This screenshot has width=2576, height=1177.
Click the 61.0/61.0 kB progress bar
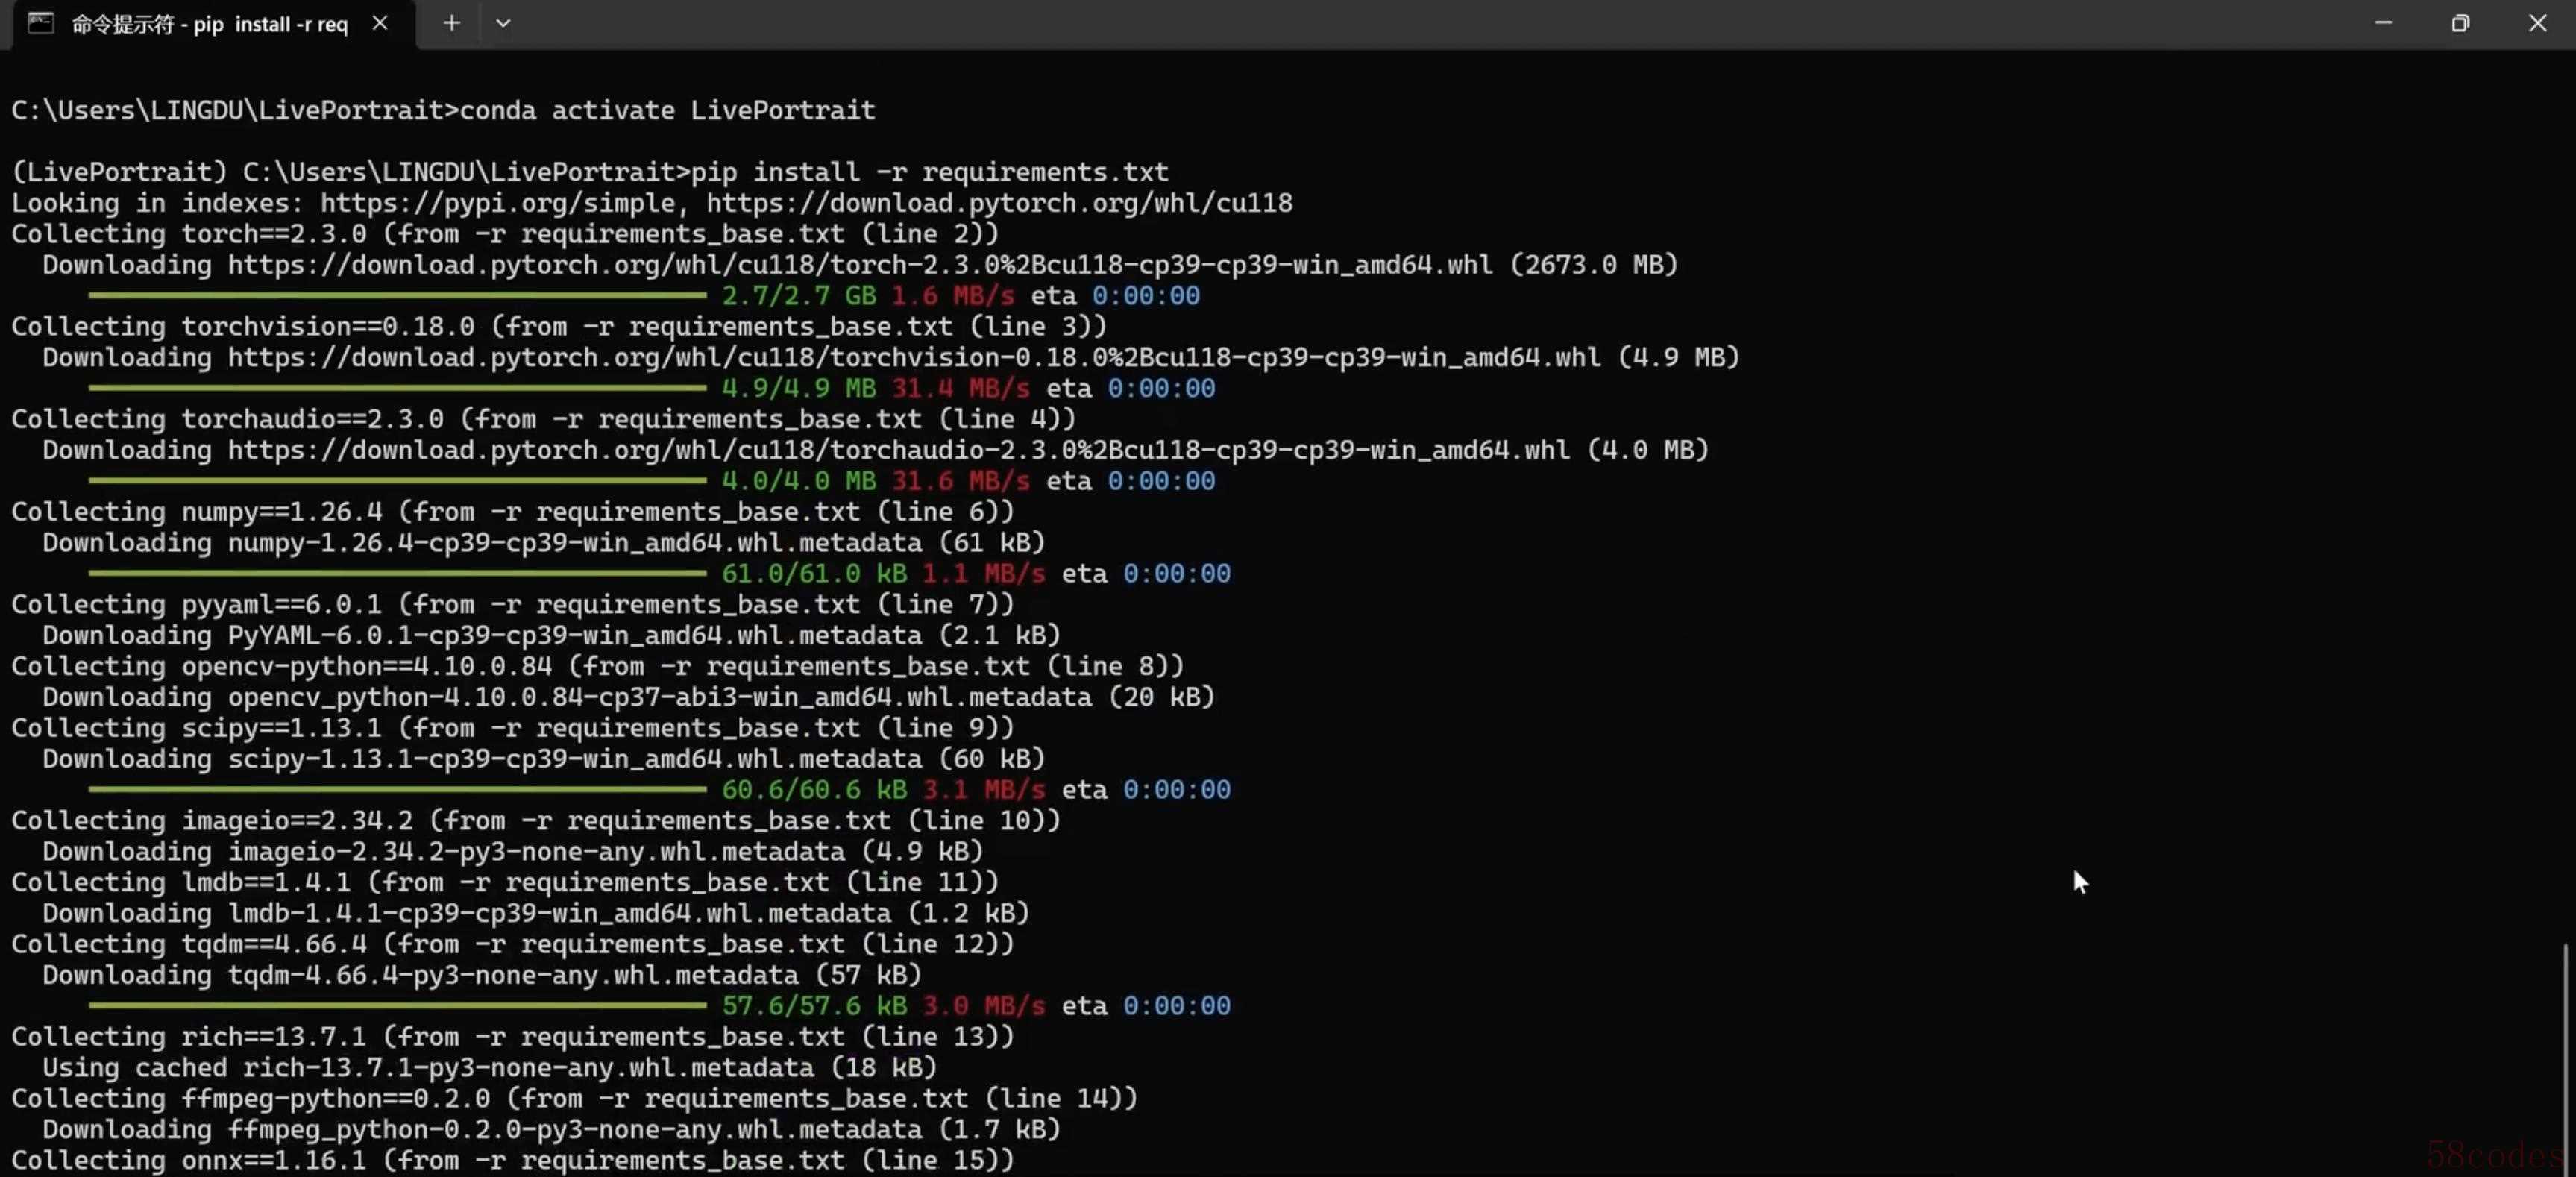(x=397, y=574)
